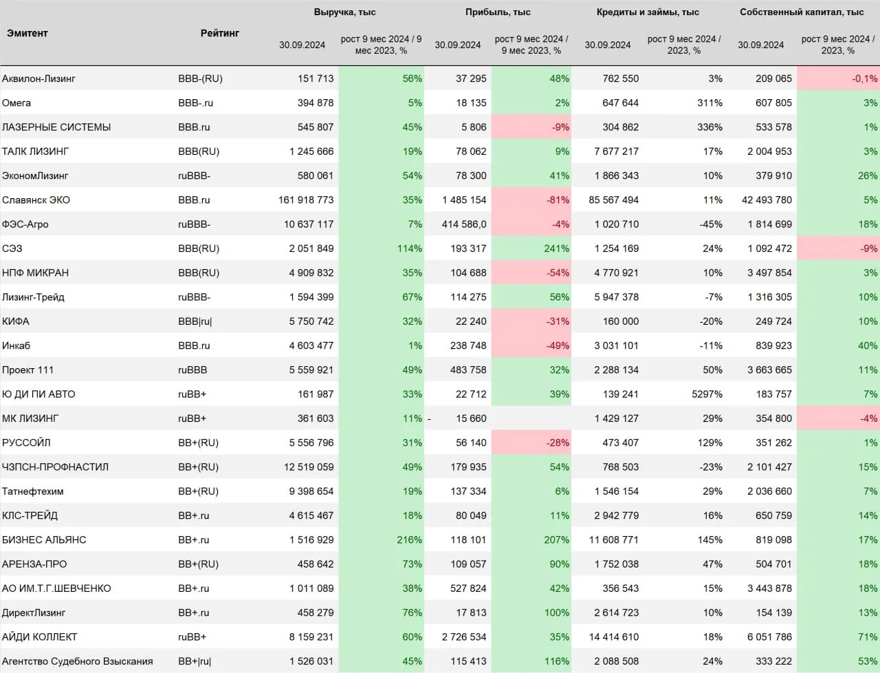Screen dimensions: 880x673
Task: Select the loans value "7 677 217"
Action: [x=617, y=151]
